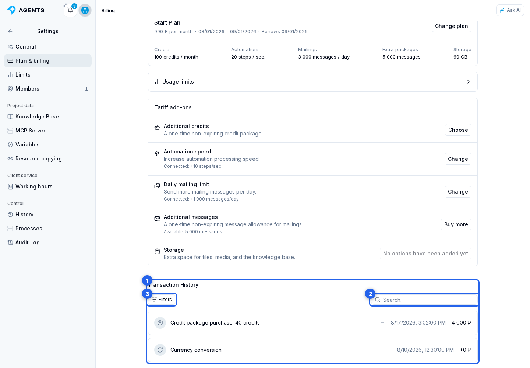Click the History clock icon
This screenshot has width=530, height=368.
(x=10, y=215)
